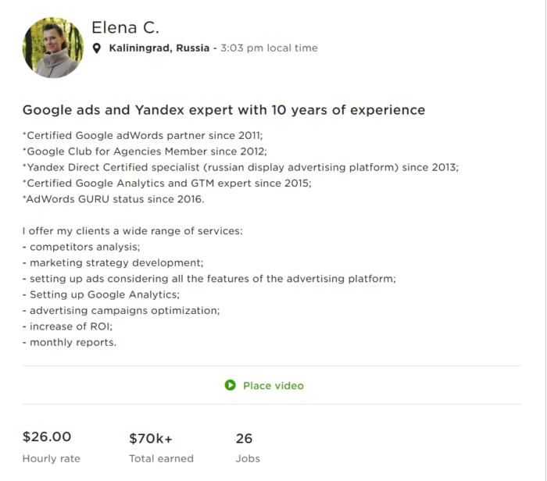Click the green play video icon
Image resolution: width=547 pixels, height=481 pixels.
coord(230,385)
